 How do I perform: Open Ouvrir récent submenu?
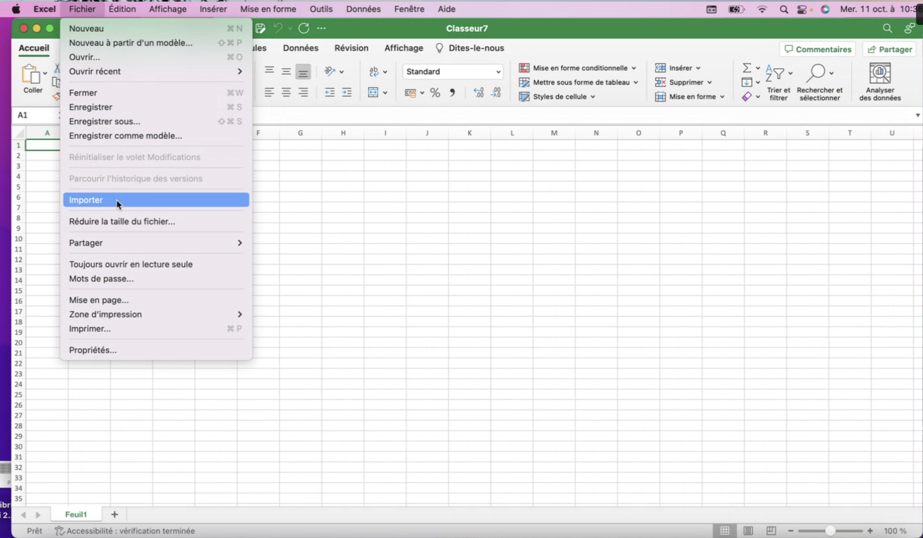click(x=156, y=71)
